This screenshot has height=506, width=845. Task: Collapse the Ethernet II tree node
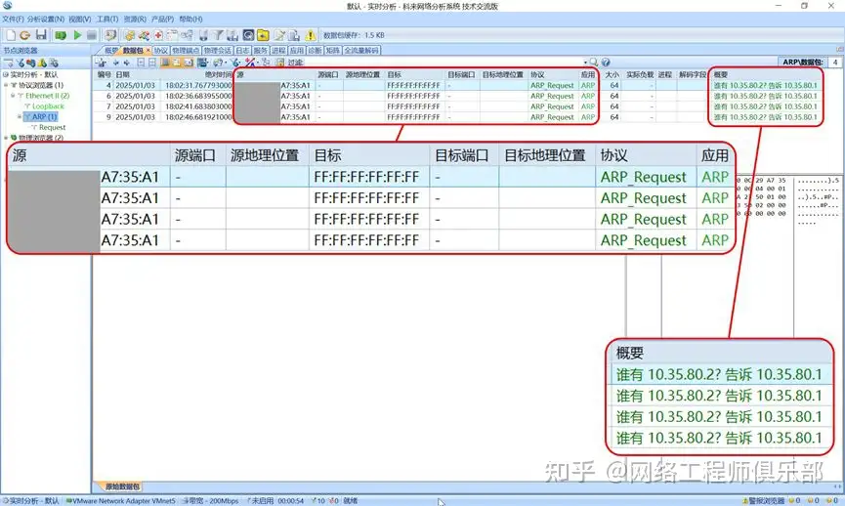(14, 96)
